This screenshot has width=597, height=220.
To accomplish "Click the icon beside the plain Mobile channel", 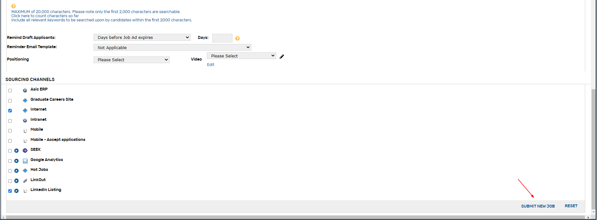I will [x=25, y=130].
